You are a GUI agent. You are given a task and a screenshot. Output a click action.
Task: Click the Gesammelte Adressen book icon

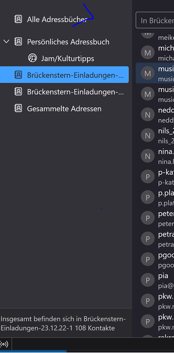click(18, 109)
